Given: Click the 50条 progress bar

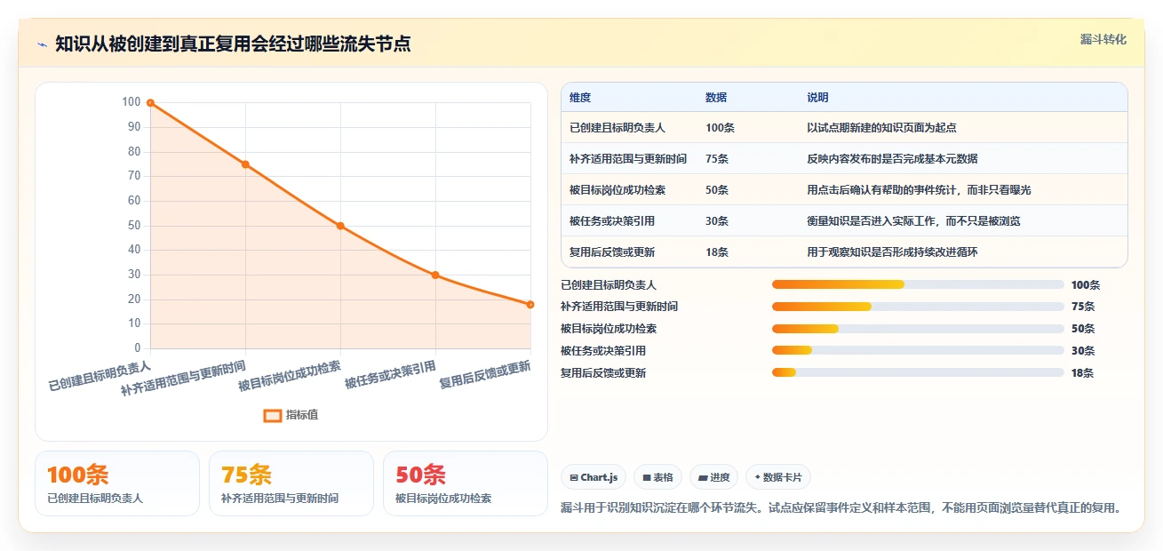Looking at the screenshot, I should [918, 329].
